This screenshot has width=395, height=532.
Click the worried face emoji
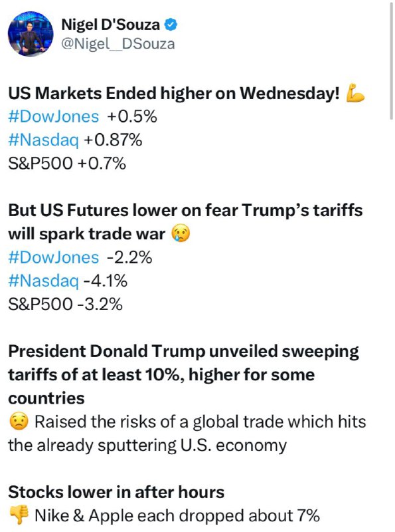19,422
